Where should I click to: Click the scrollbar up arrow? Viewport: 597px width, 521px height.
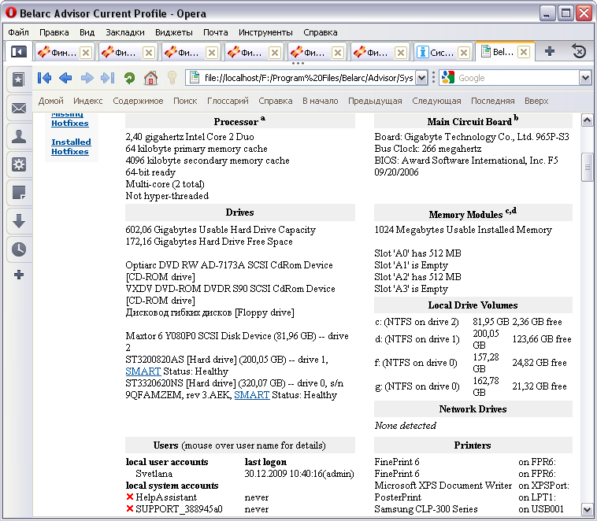click(587, 120)
